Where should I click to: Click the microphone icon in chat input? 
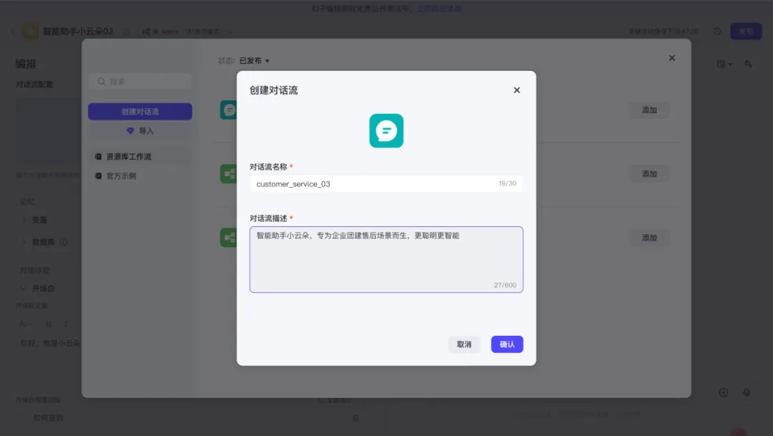click(747, 392)
